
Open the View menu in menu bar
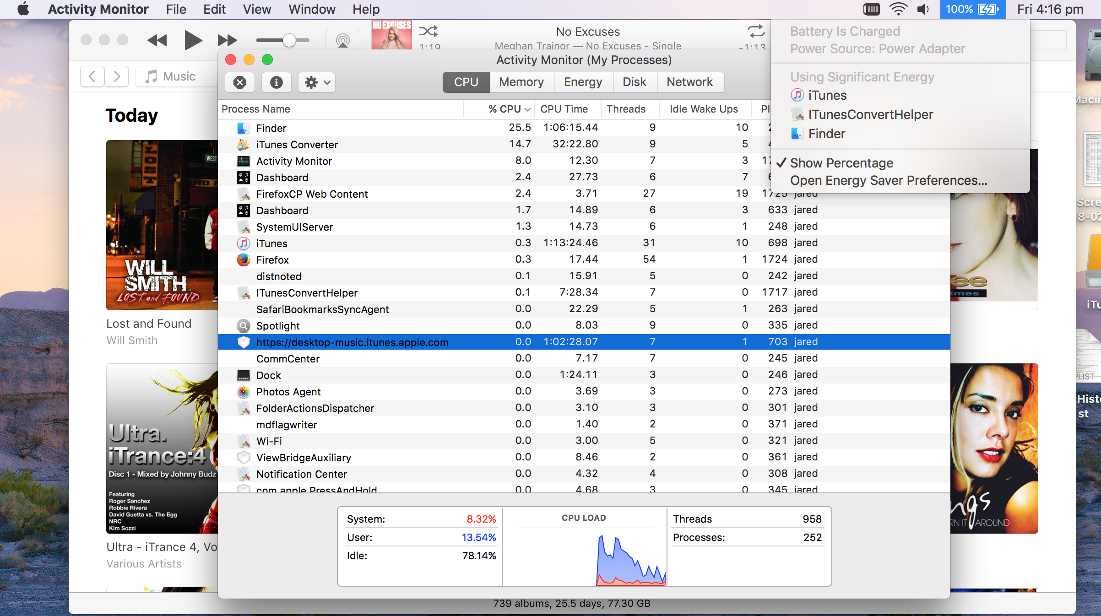click(x=257, y=9)
